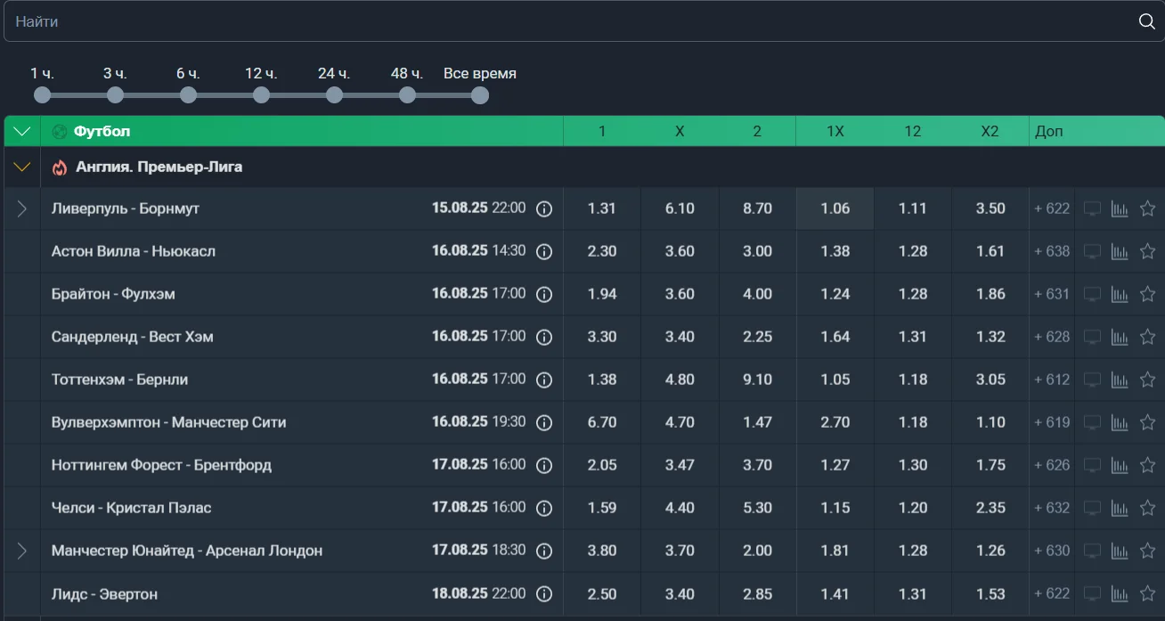This screenshot has height=621, width=1165.
Task: Click the search magnifier icon
Action: tap(1146, 21)
